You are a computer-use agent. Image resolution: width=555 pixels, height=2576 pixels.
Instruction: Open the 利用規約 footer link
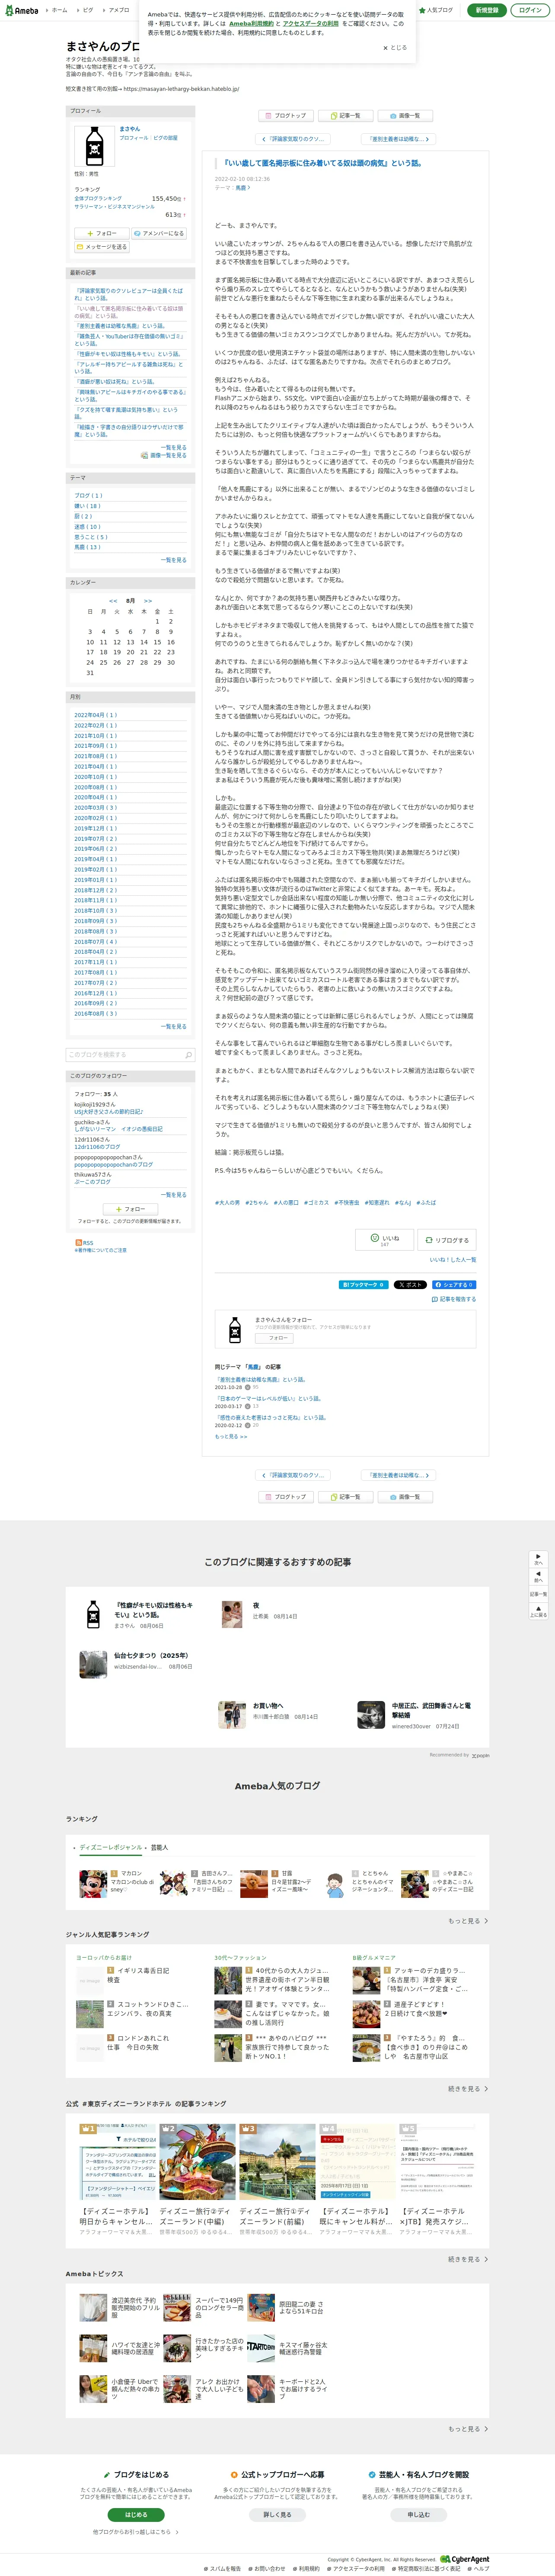306,2568
